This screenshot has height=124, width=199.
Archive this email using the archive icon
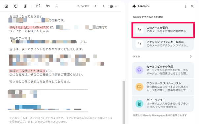6,6
